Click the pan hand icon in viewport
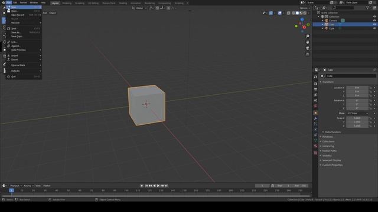378x212 pixels. [x=307, y=42]
